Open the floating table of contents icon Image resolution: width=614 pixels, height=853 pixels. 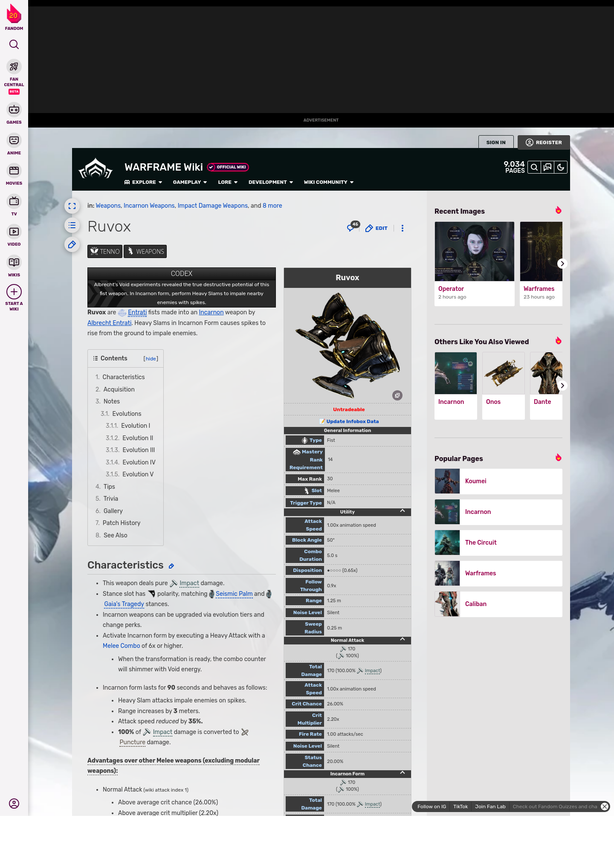(72, 225)
